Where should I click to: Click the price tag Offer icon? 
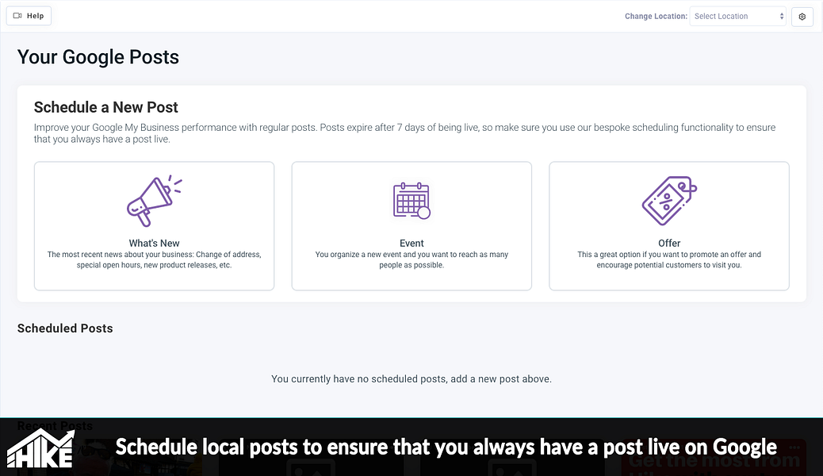coord(669,201)
